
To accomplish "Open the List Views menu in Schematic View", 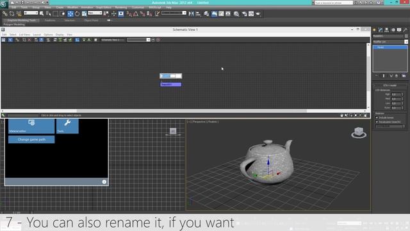I will (24, 35).
